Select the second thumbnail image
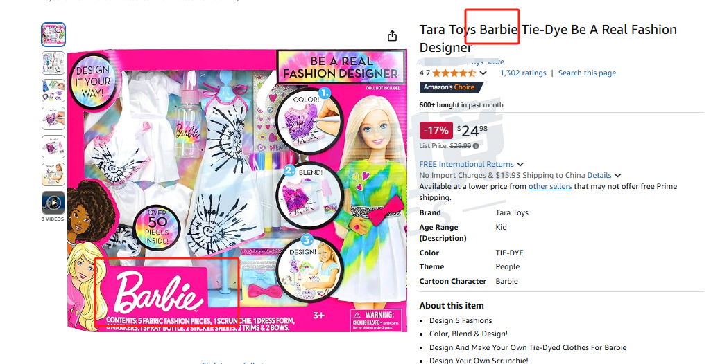Image resolution: width=711 pixels, height=364 pixels. 53,63
